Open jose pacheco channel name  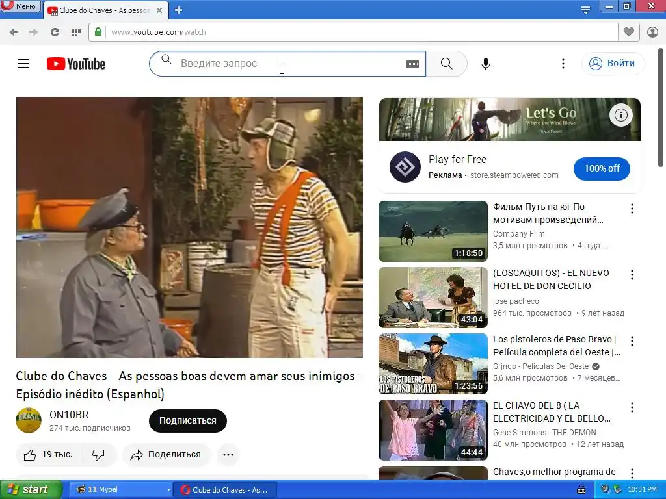(516, 301)
